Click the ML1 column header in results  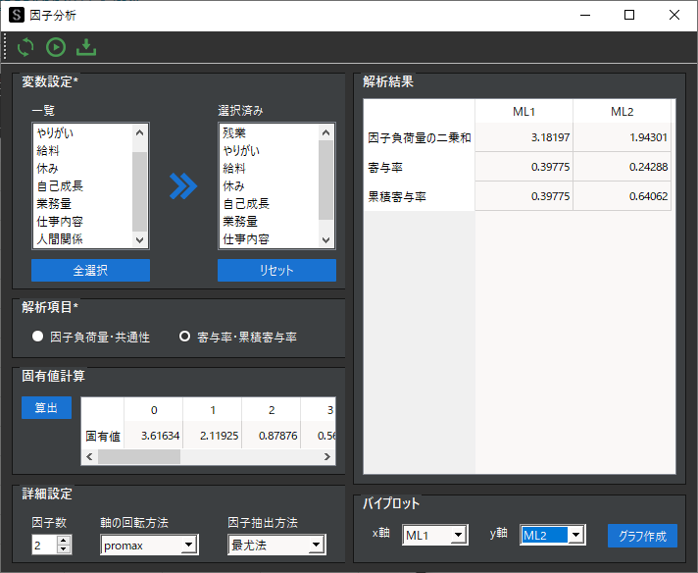pyautogui.click(x=523, y=112)
